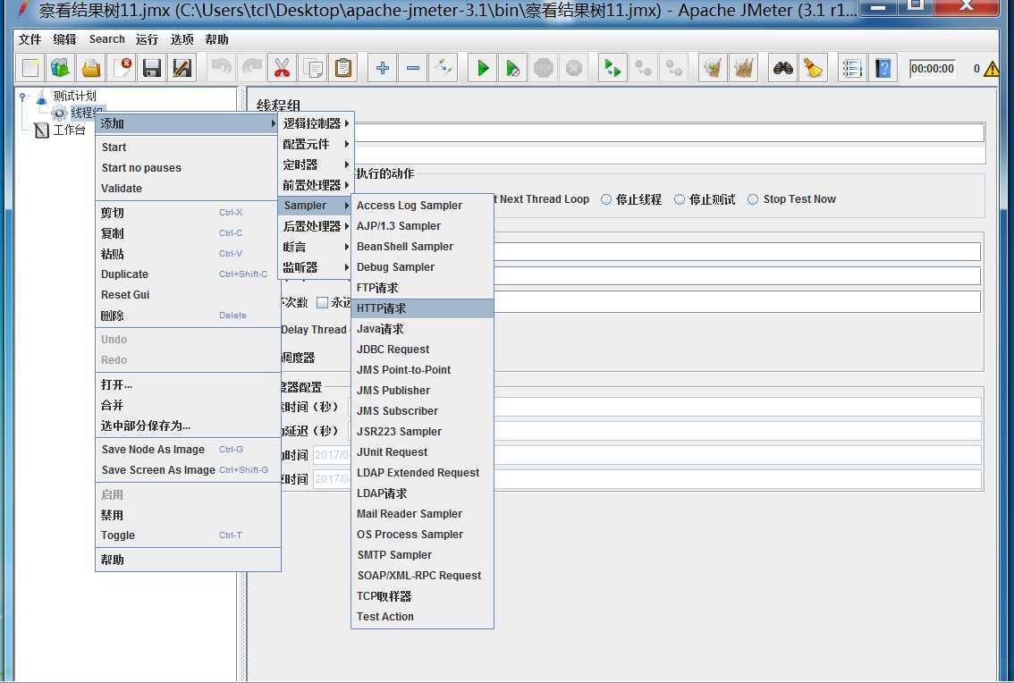Click the Help question mark icon
This screenshot has width=1014, height=683.
pyautogui.click(x=883, y=67)
